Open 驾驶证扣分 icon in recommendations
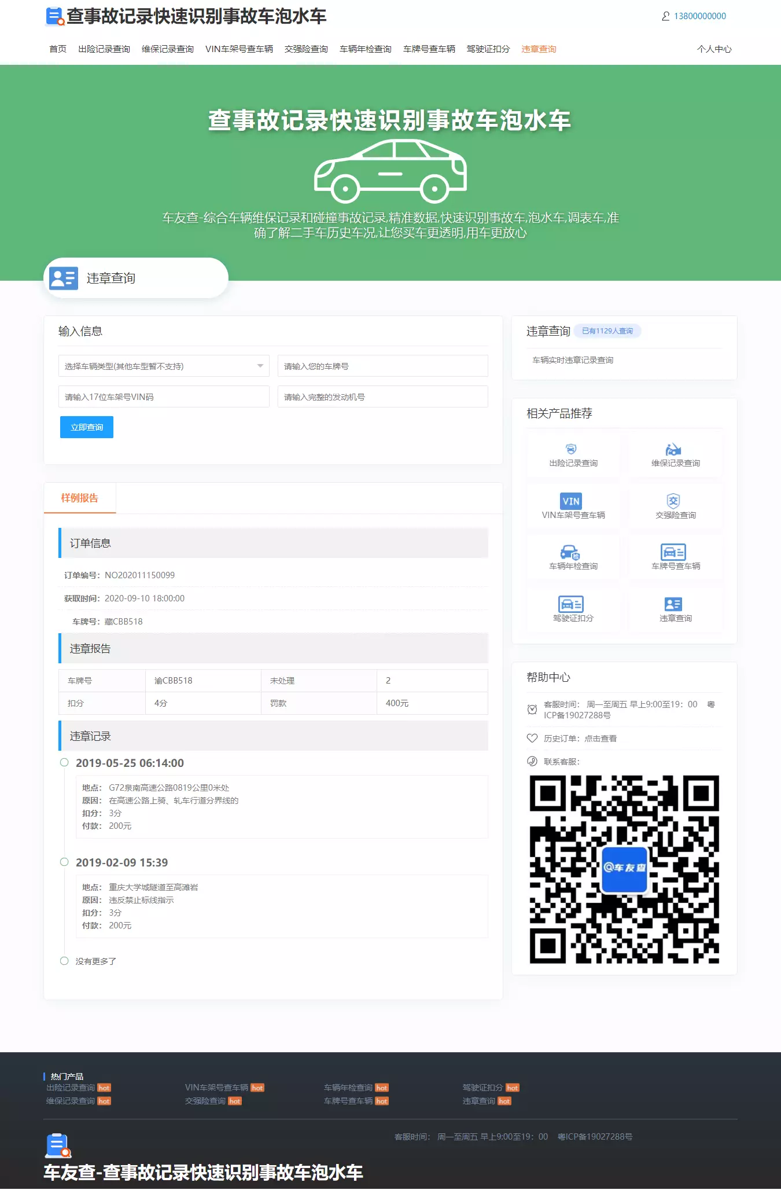 coord(571,604)
